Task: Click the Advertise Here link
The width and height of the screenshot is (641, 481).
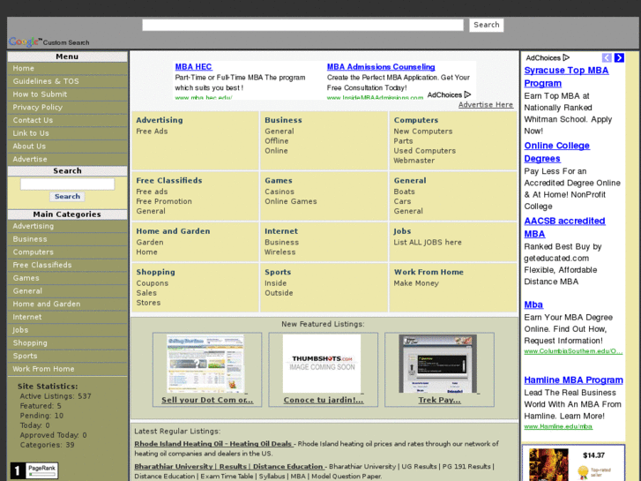Action: tap(486, 105)
